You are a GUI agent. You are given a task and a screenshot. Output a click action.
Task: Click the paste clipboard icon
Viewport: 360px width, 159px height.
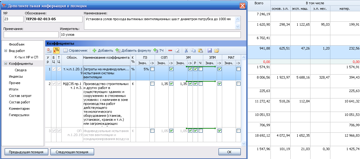click(x=200, y=50)
